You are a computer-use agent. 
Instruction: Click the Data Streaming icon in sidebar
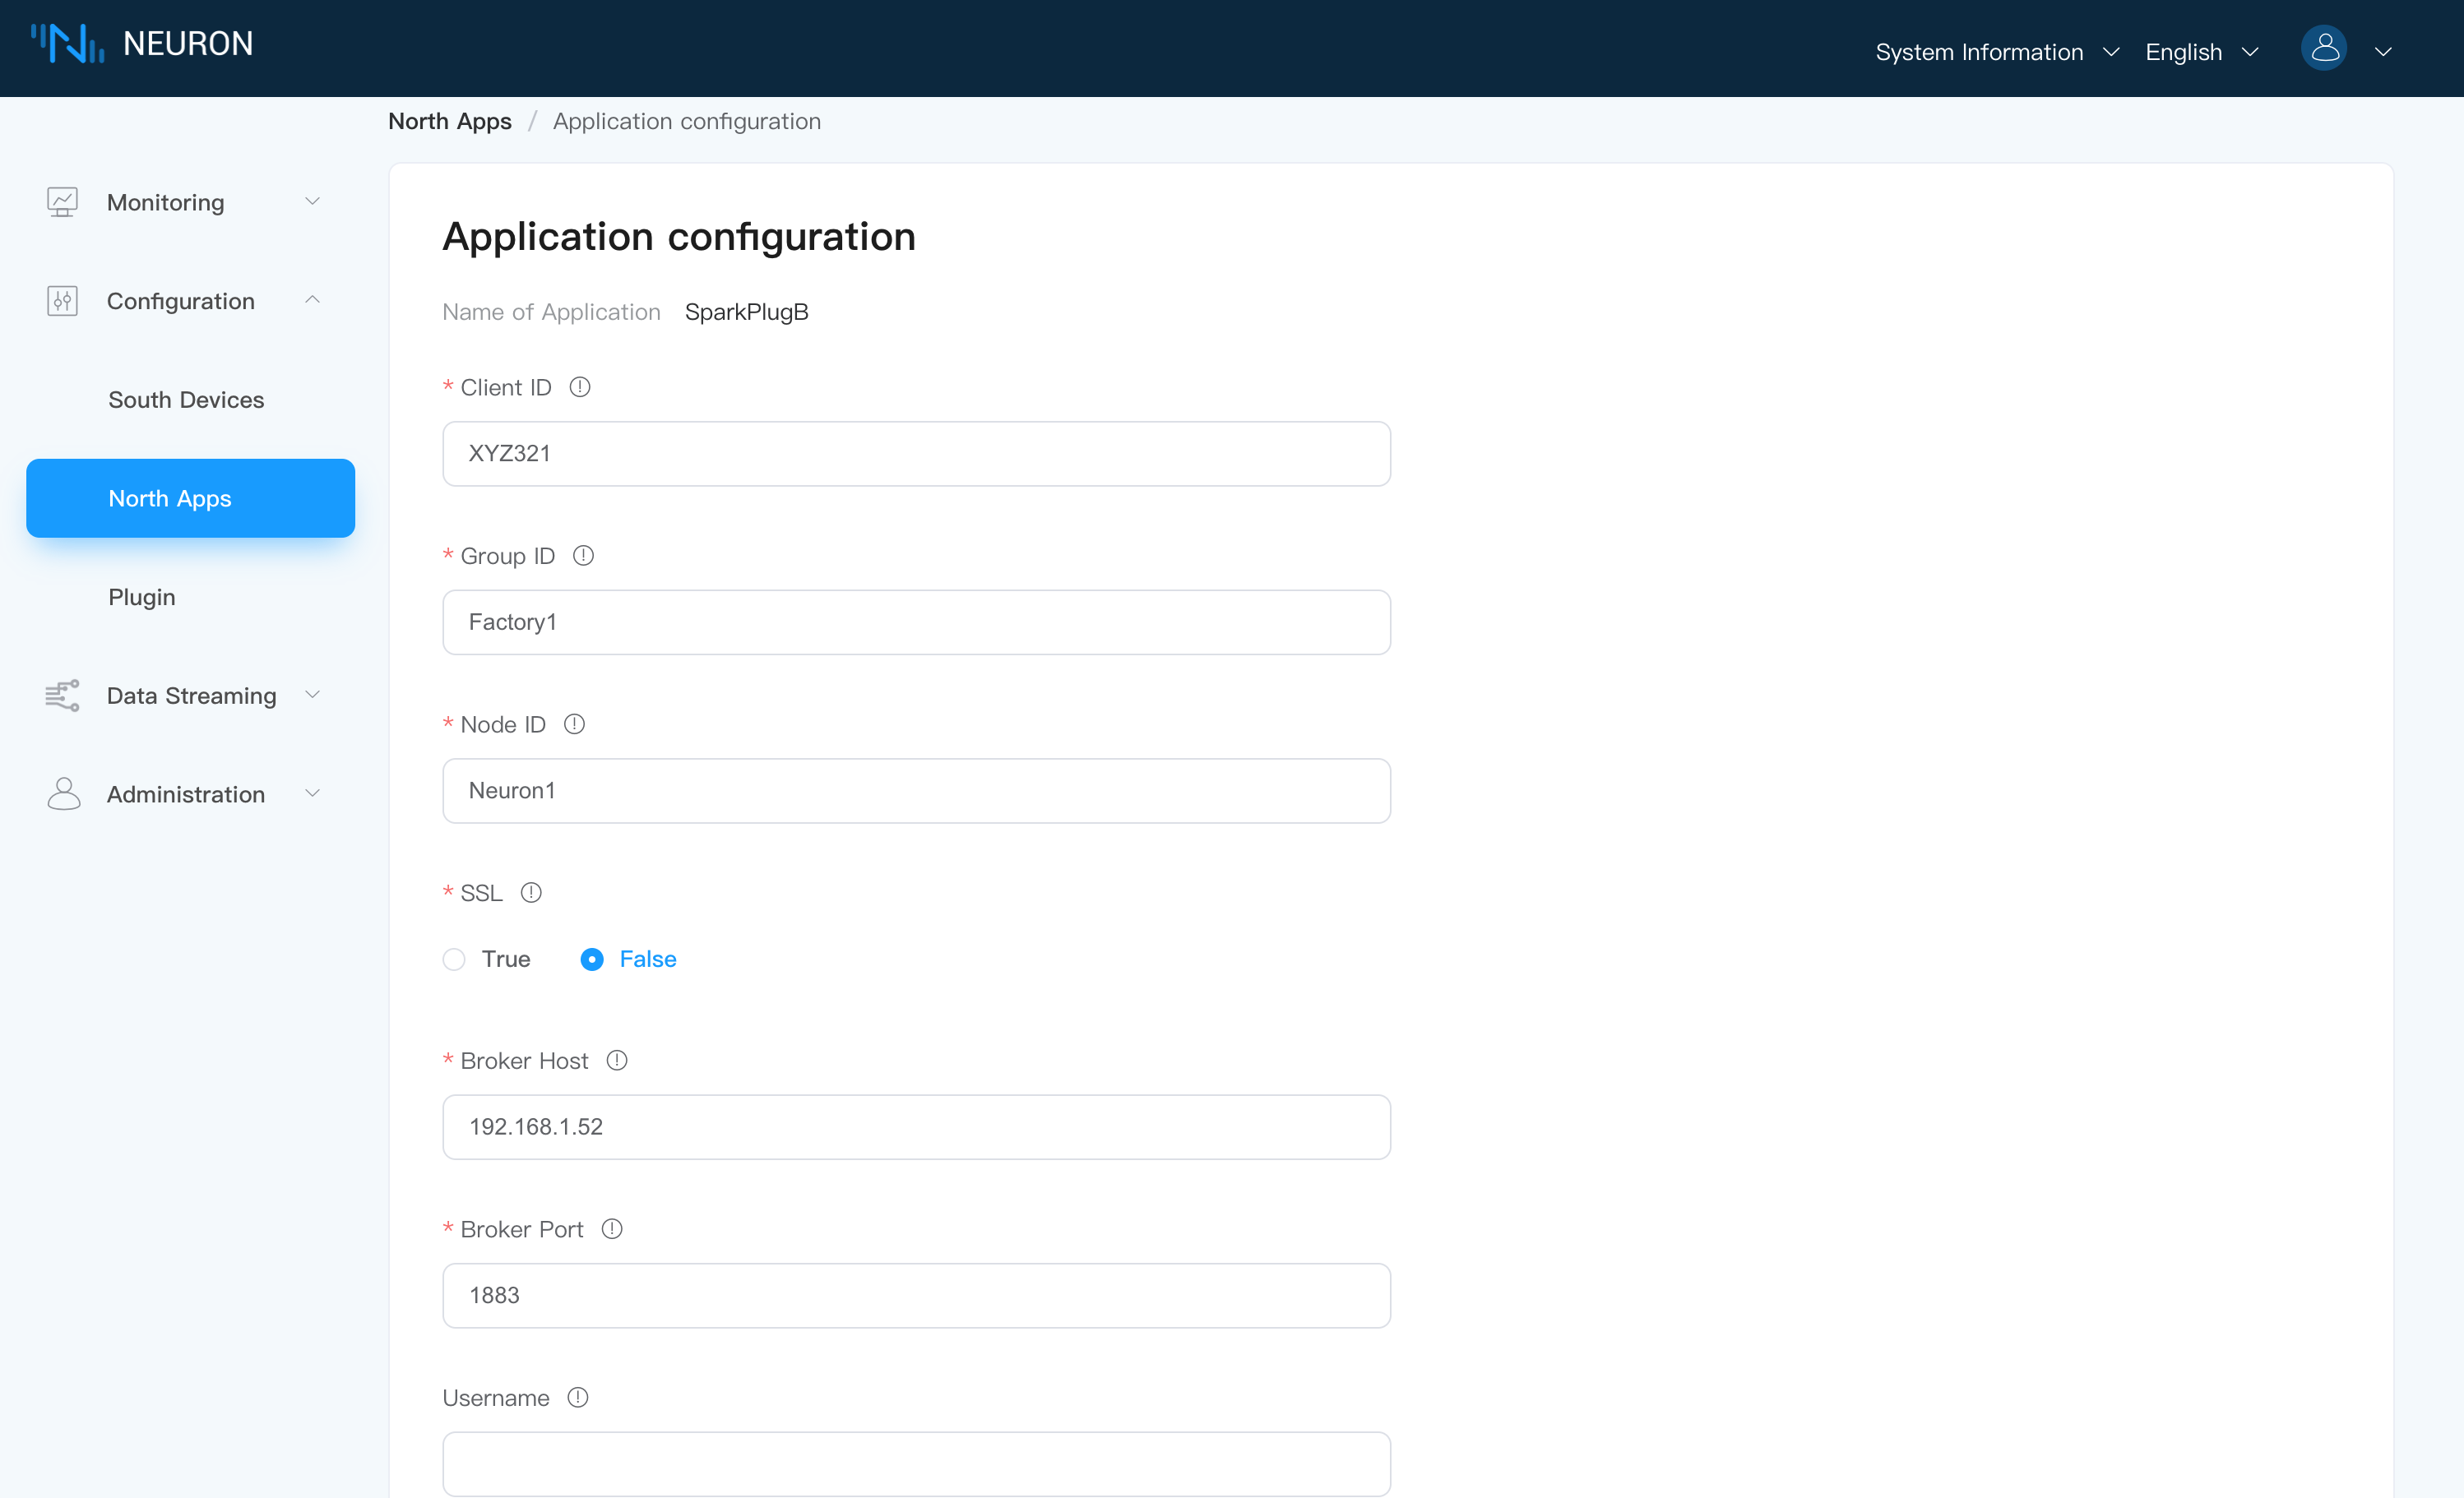61,695
